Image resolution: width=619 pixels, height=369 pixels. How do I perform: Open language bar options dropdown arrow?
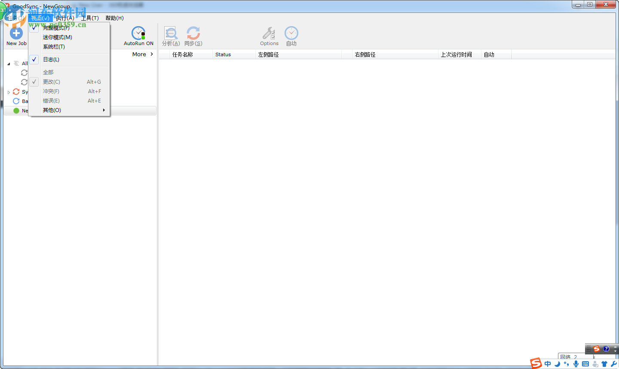click(x=615, y=351)
